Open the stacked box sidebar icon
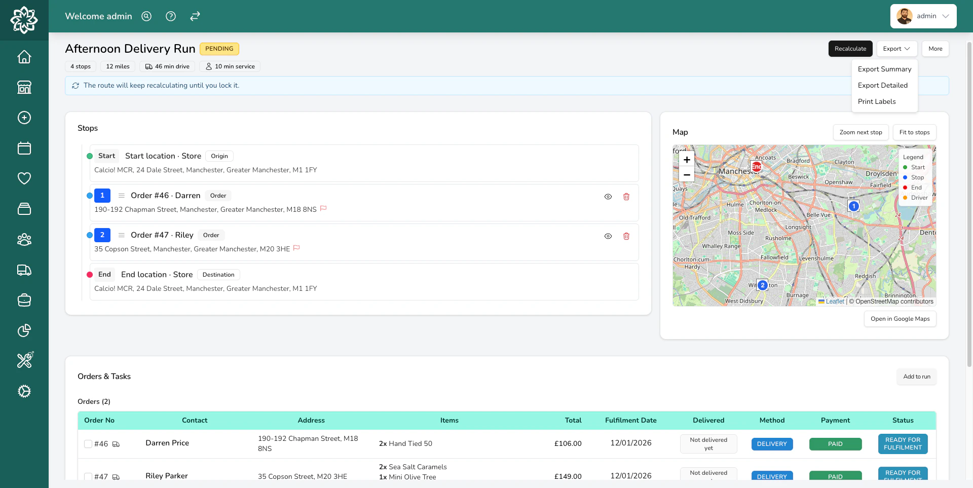This screenshot has width=973, height=488. click(24, 209)
